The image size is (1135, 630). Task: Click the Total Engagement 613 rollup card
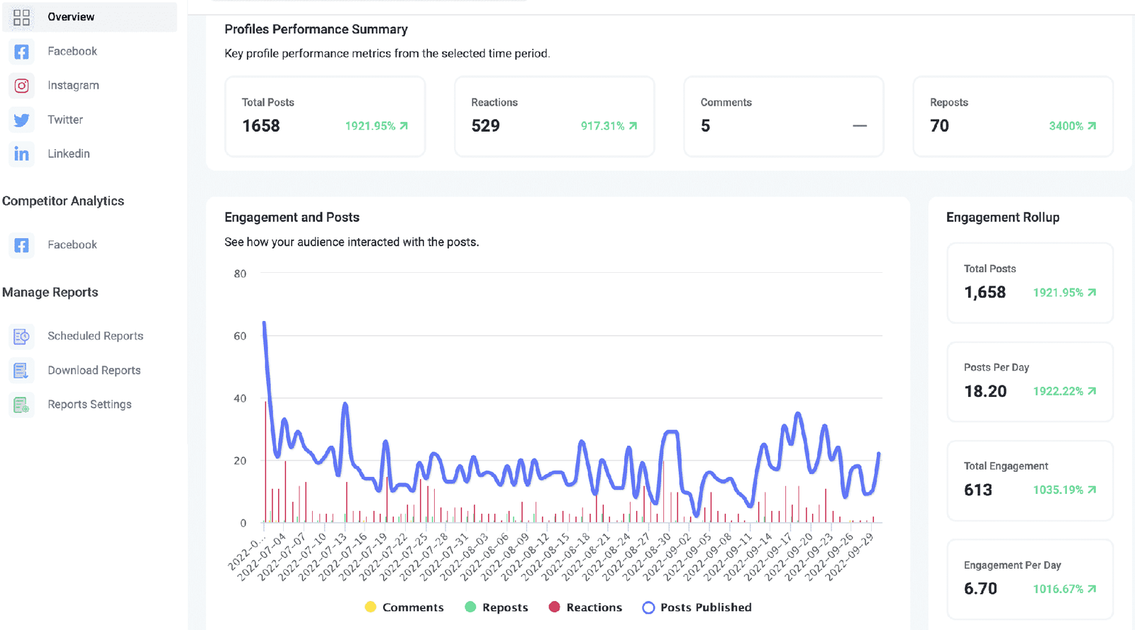click(x=1030, y=480)
